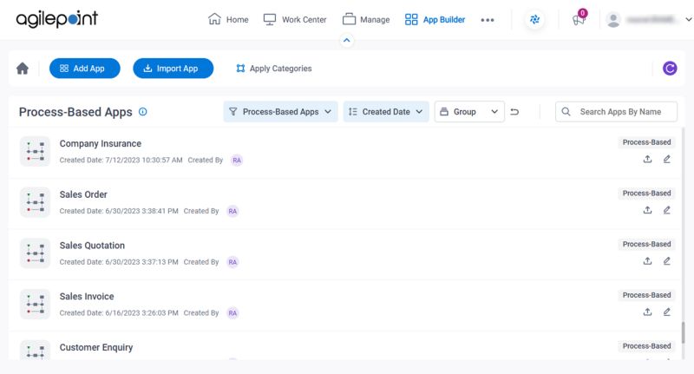Click Process-Based tag on Sales Order row
694x374 pixels.
pos(646,193)
